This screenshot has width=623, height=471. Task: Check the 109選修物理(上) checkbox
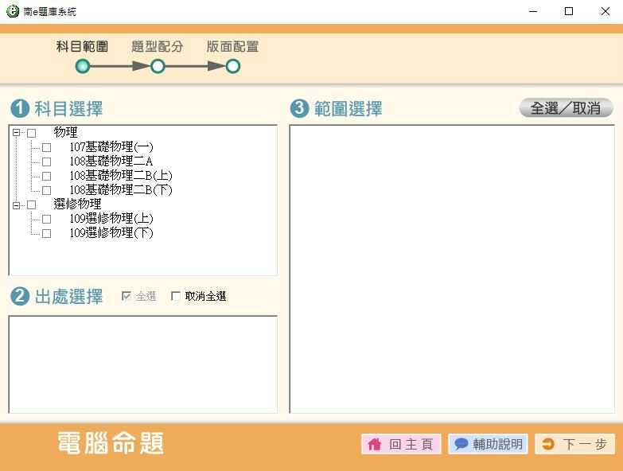coord(46,220)
